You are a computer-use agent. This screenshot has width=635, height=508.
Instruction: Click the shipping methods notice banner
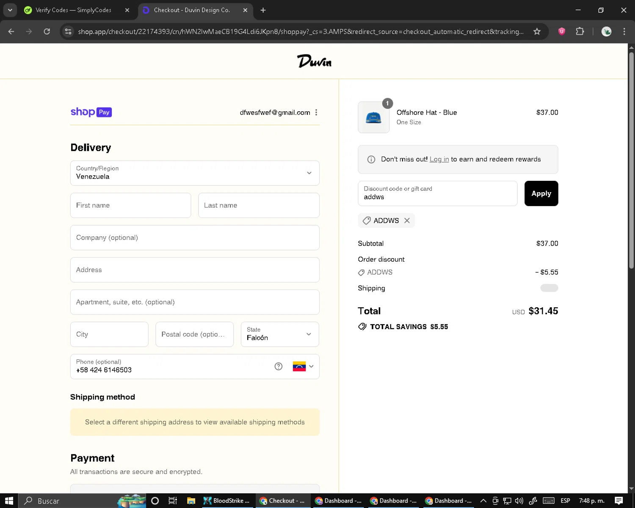195,422
